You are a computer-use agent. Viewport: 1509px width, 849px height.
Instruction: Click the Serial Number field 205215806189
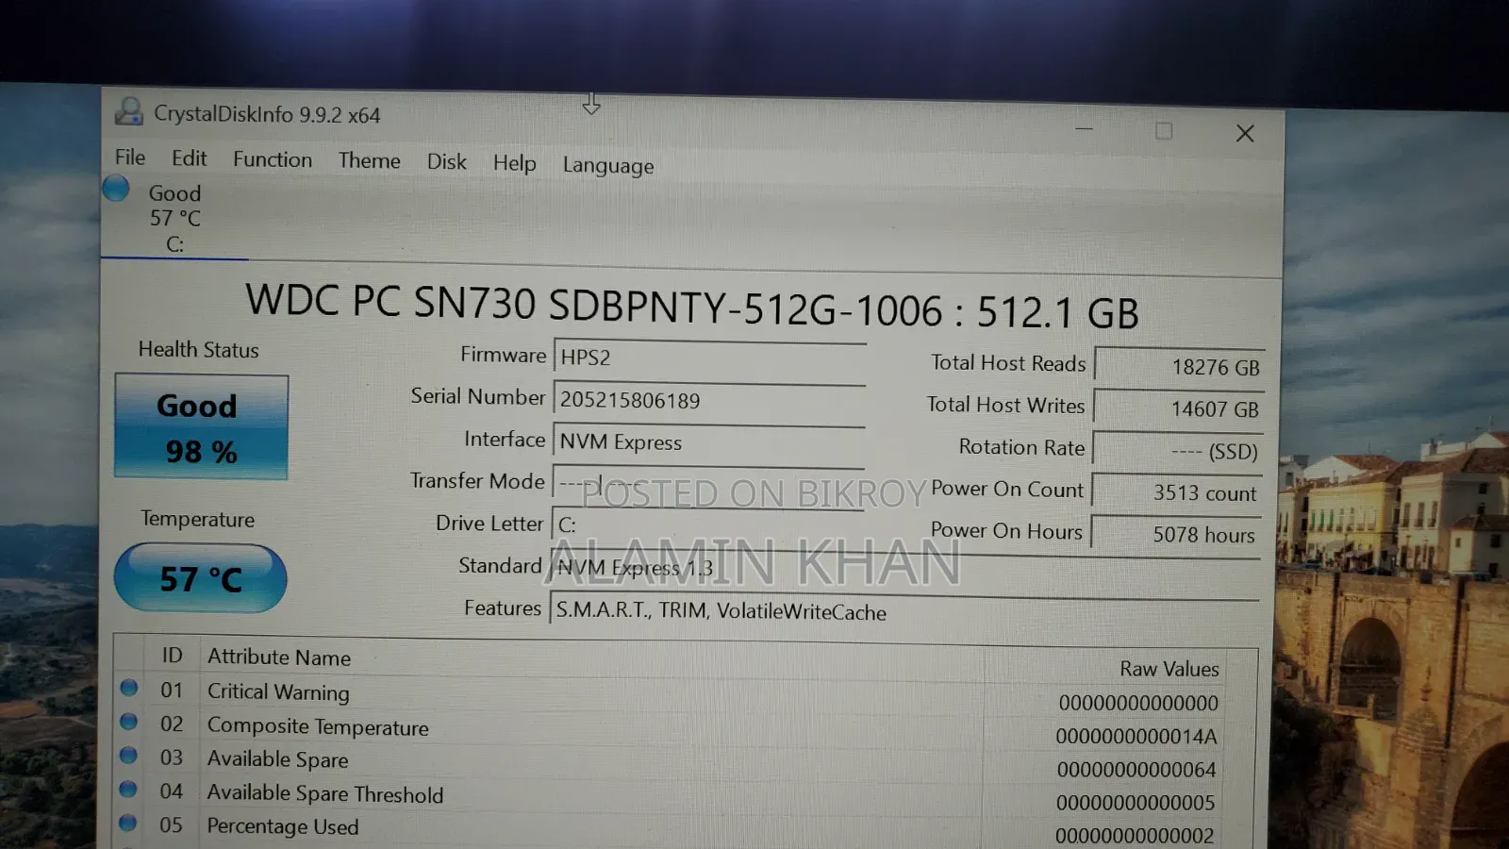(709, 400)
